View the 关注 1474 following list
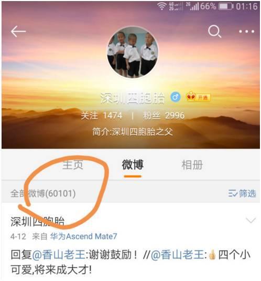Screen dimensions: 261x281 (101, 116)
